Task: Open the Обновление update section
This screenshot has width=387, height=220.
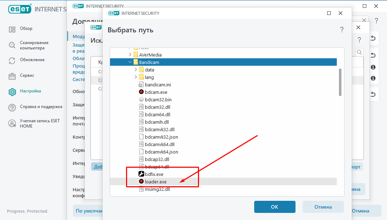Action: coord(32,60)
